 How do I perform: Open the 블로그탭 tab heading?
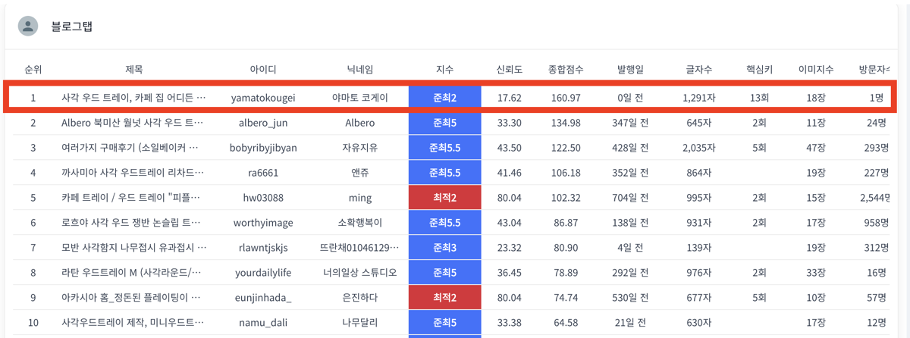[x=71, y=27]
